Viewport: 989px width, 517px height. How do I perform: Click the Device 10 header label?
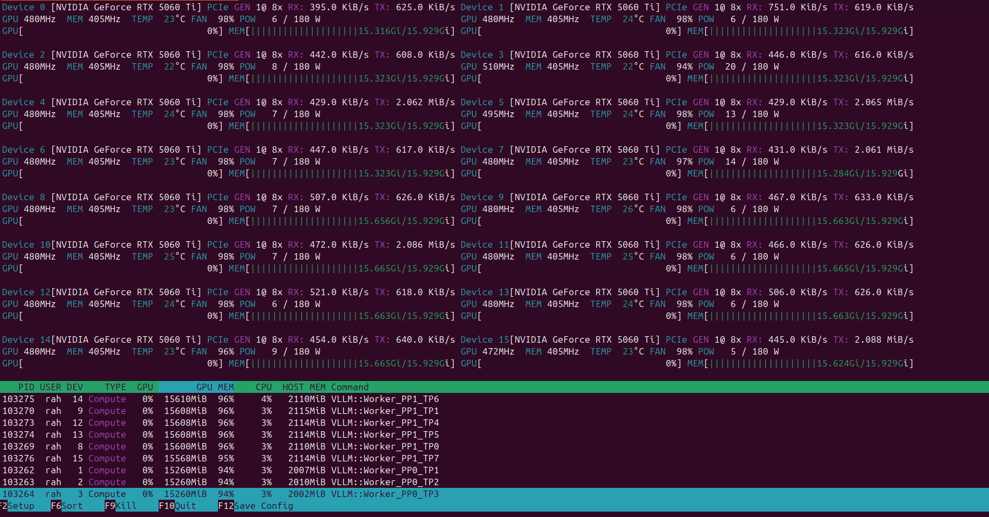pyautogui.click(x=26, y=244)
